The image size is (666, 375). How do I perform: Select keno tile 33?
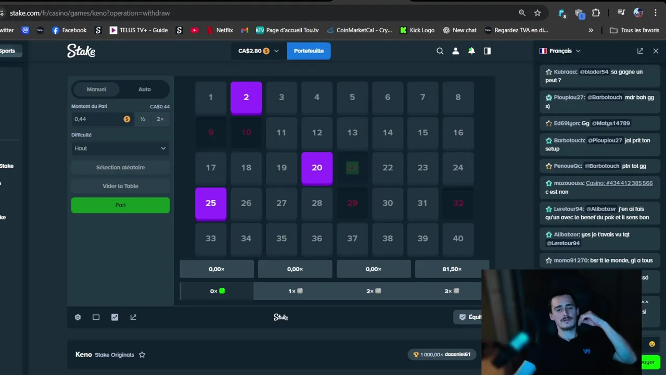pyautogui.click(x=211, y=239)
